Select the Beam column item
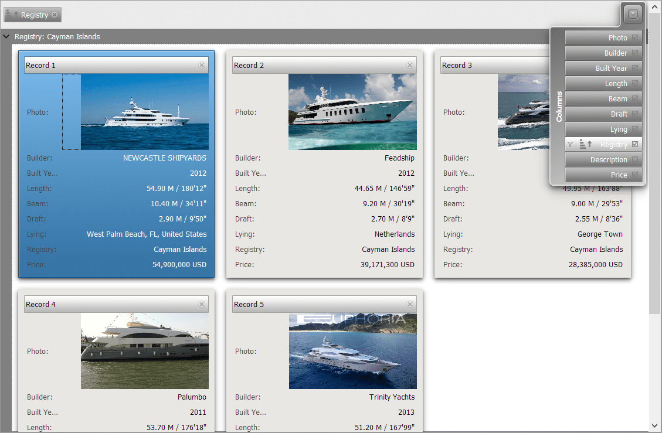662x433 pixels. 603,98
